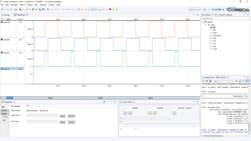The width and height of the screenshot is (251, 141).
Task: Select the X-Axis properties tab
Action: (4, 110)
